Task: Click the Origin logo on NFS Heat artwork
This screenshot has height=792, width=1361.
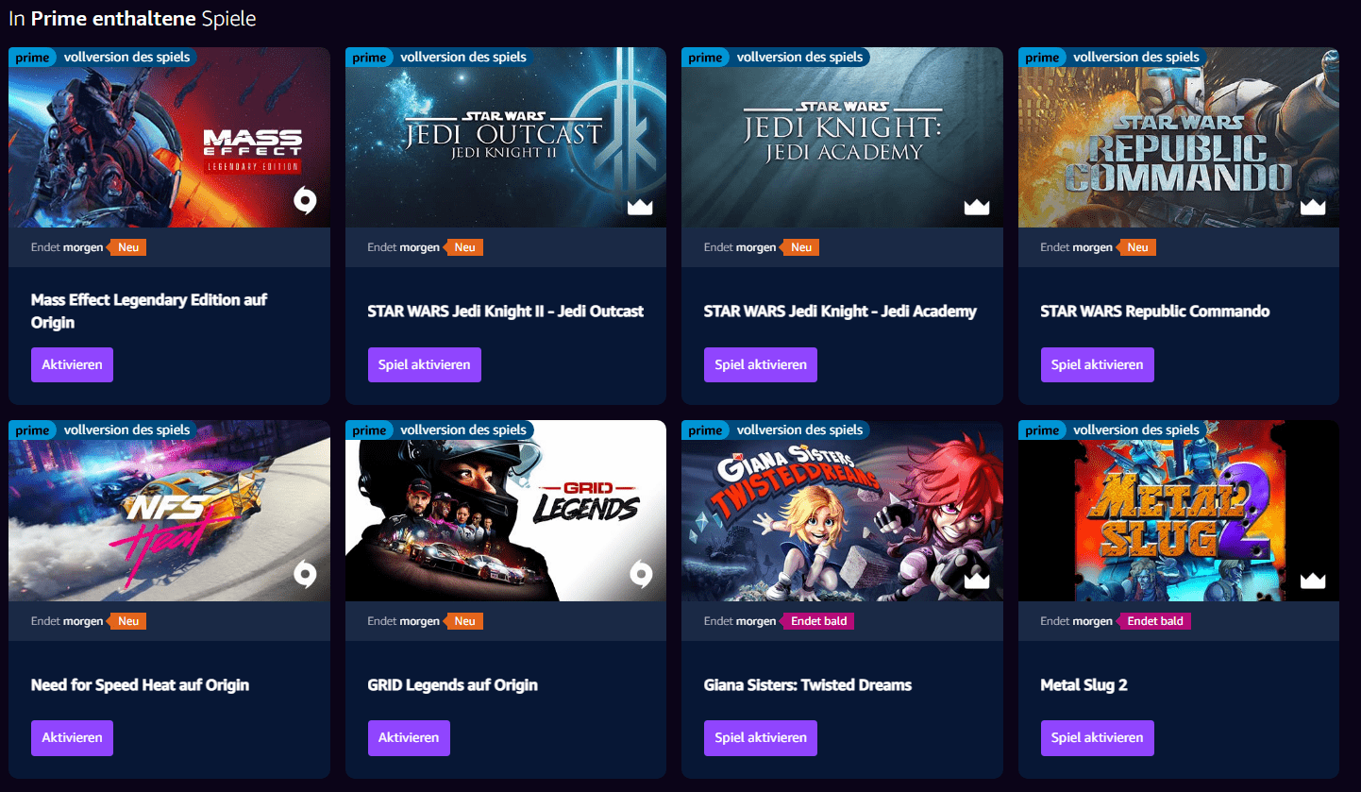Action: pos(305,573)
